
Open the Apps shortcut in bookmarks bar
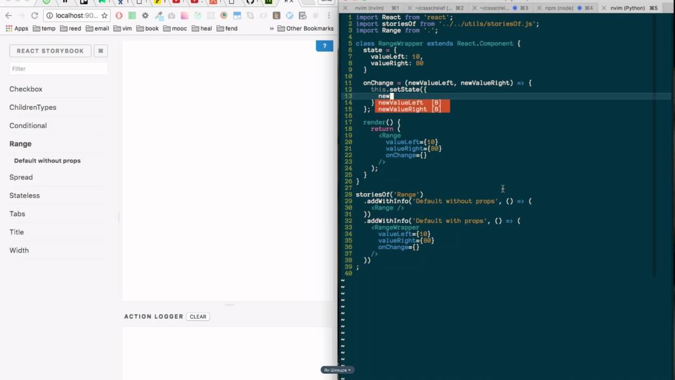pyautogui.click(x=17, y=28)
